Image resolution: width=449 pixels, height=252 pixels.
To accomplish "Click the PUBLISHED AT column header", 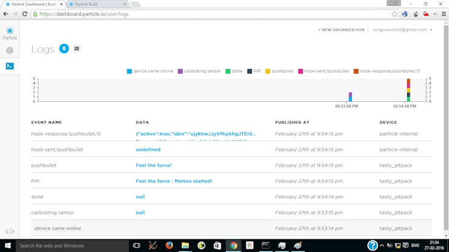I will click(x=292, y=122).
